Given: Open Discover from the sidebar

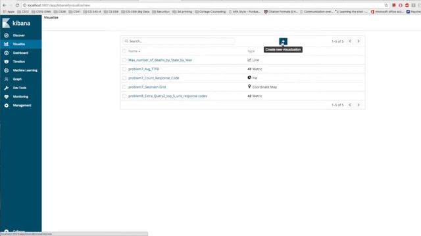Looking at the screenshot, I should [18, 35].
